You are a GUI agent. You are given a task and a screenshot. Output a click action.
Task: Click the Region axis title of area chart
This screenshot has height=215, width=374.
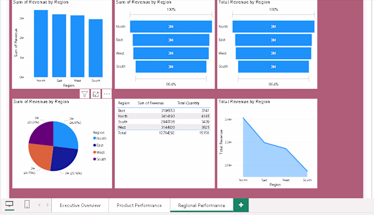click(275, 185)
